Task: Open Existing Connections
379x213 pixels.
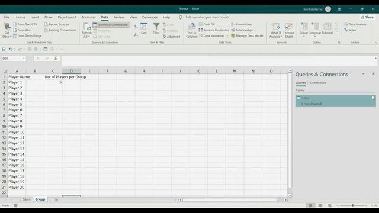Action: 60,30
